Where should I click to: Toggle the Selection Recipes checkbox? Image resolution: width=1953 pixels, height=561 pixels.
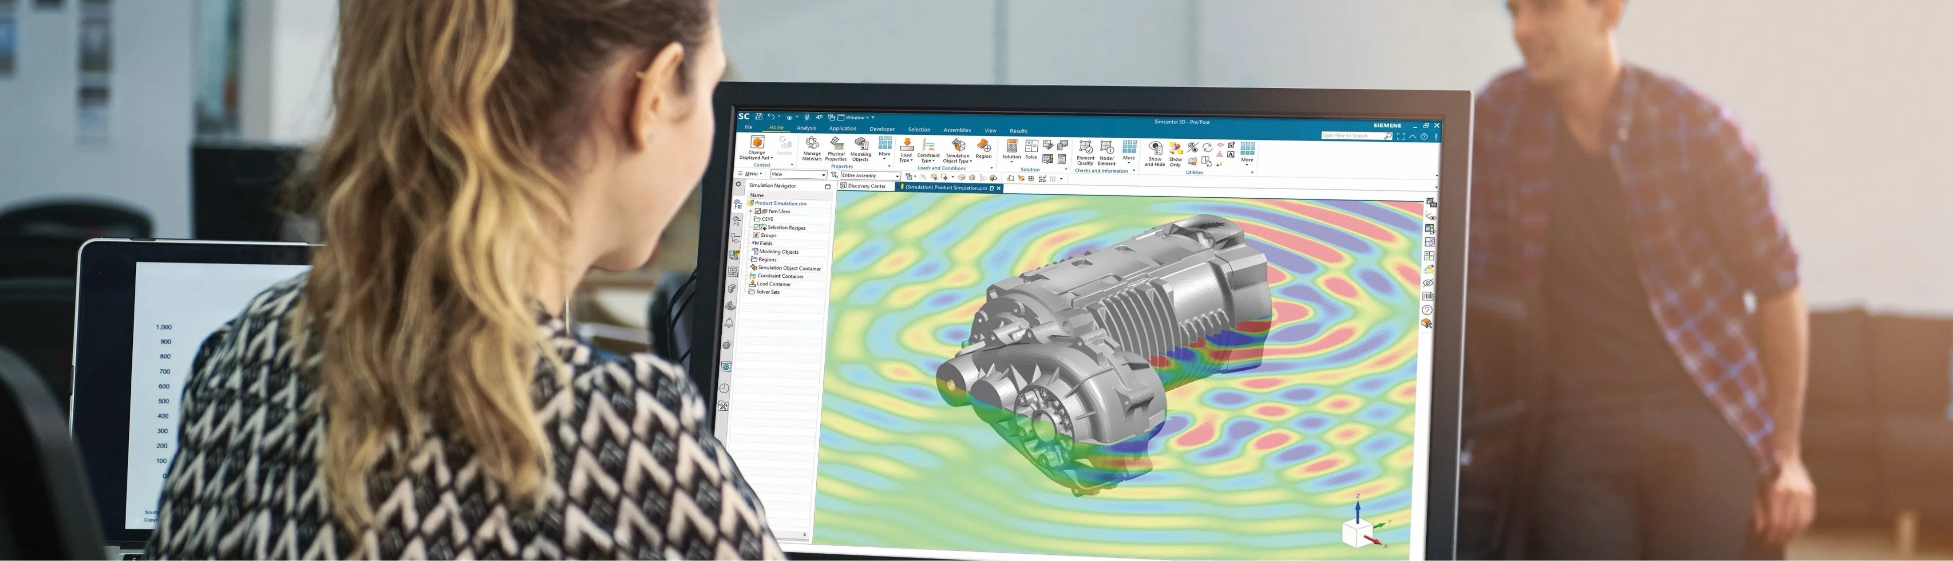(756, 227)
